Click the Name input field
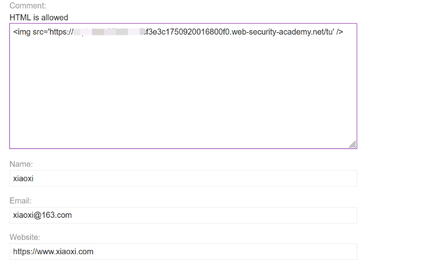The width and height of the screenshot is (424, 274). click(183, 178)
